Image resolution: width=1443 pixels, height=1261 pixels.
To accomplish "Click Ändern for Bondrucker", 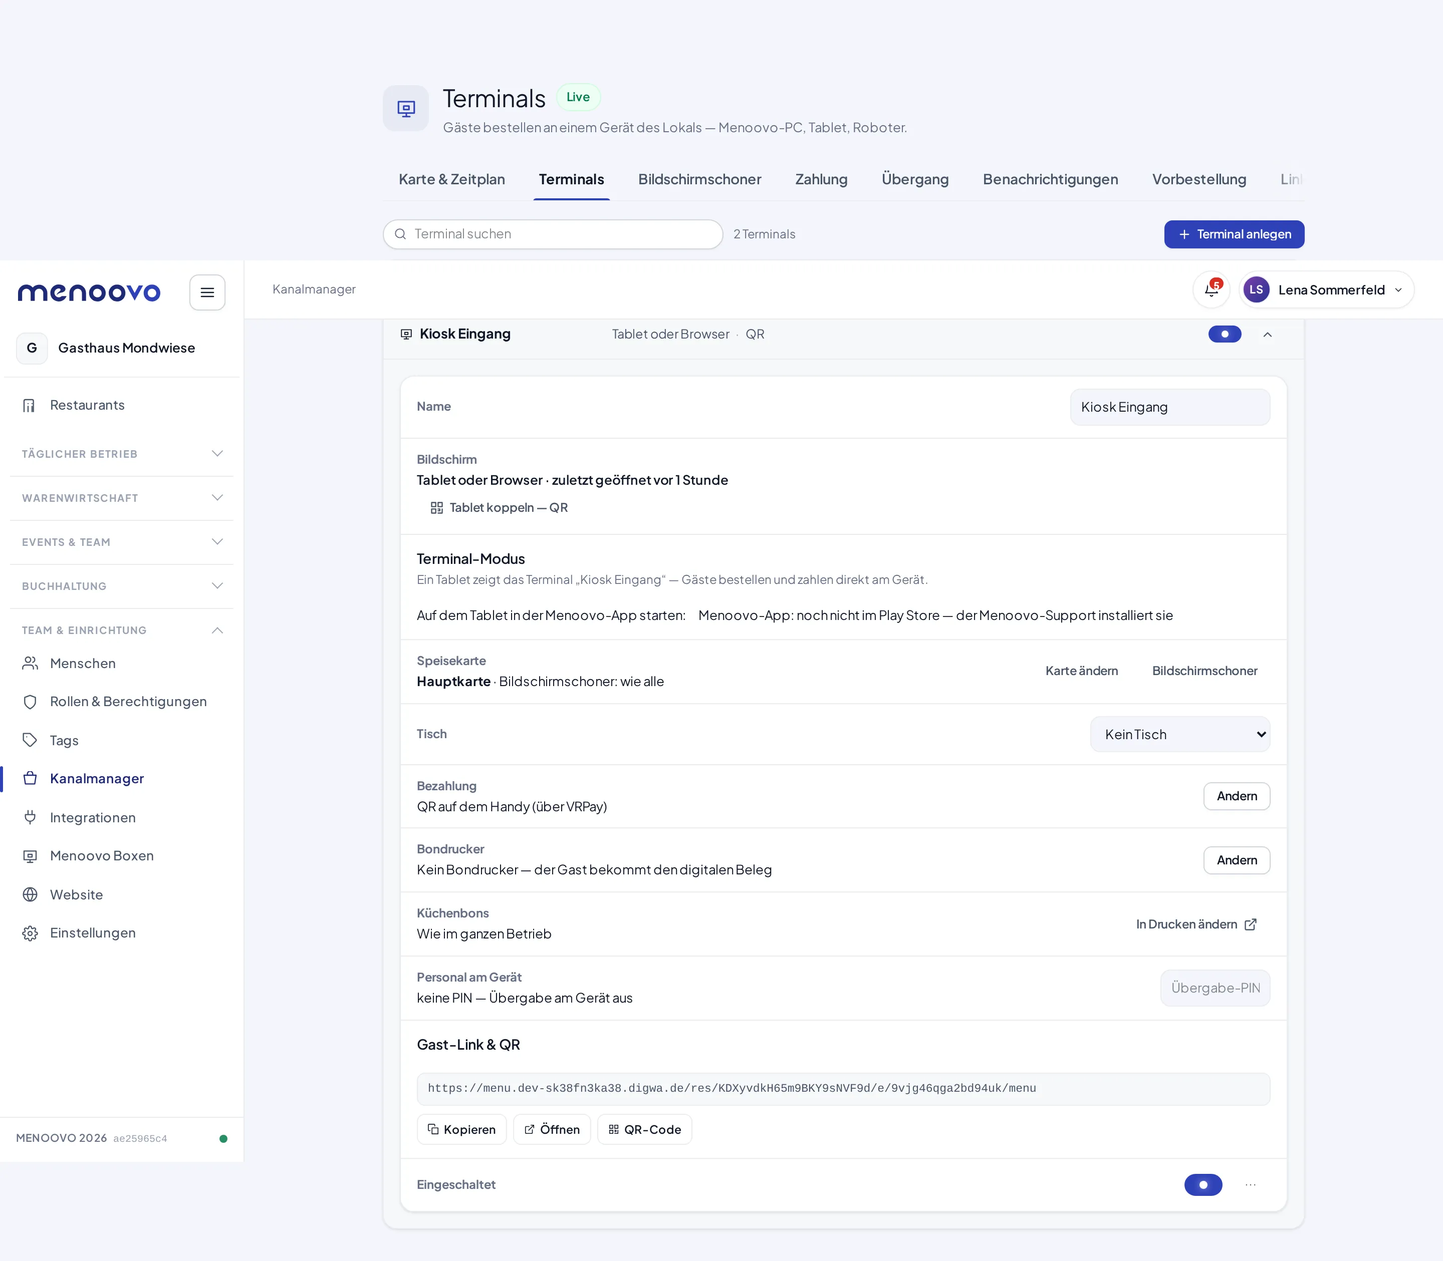I will coord(1237,860).
